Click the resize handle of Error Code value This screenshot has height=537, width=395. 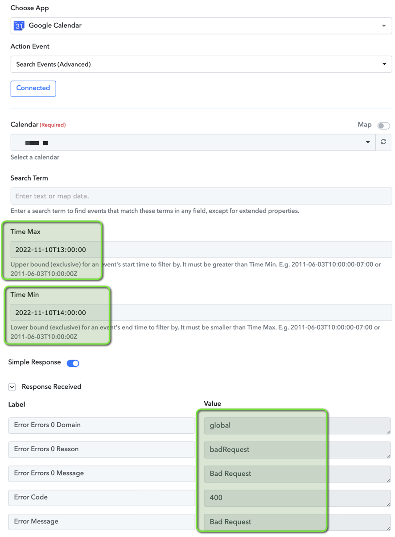tap(388, 504)
